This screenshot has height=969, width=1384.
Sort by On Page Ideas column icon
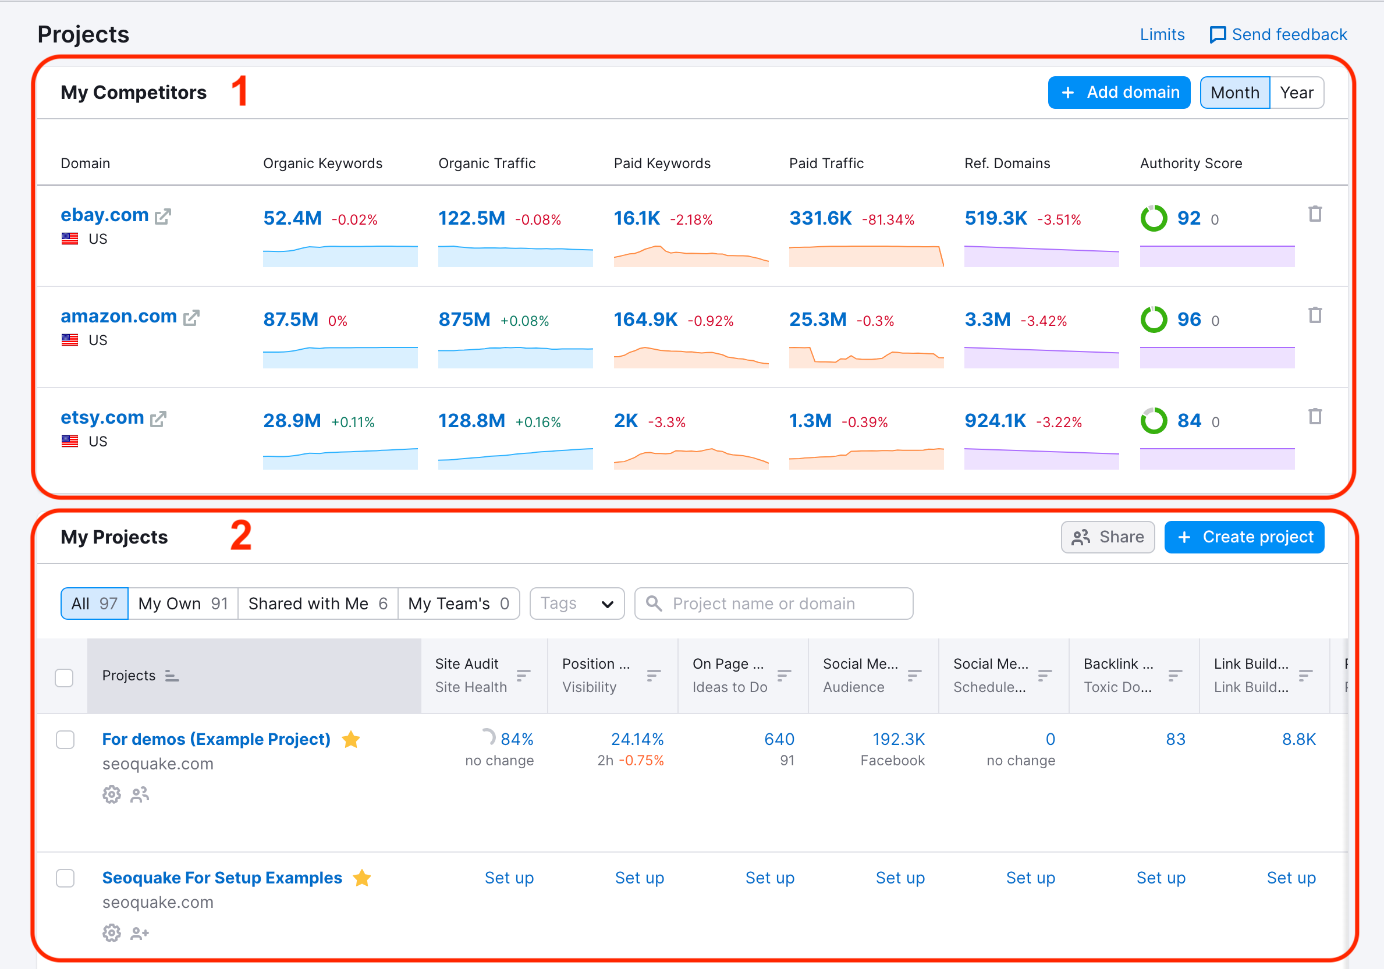pyautogui.click(x=783, y=675)
